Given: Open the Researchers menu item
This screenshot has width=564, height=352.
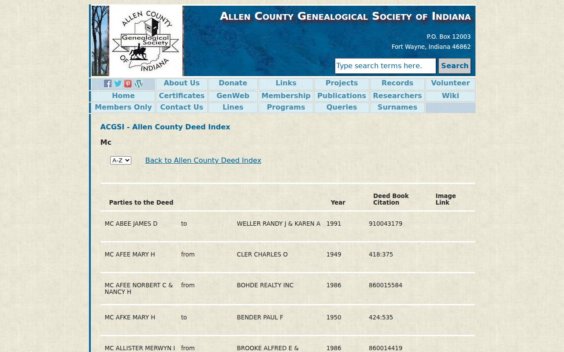Looking at the screenshot, I should pyautogui.click(x=397, y=96).
